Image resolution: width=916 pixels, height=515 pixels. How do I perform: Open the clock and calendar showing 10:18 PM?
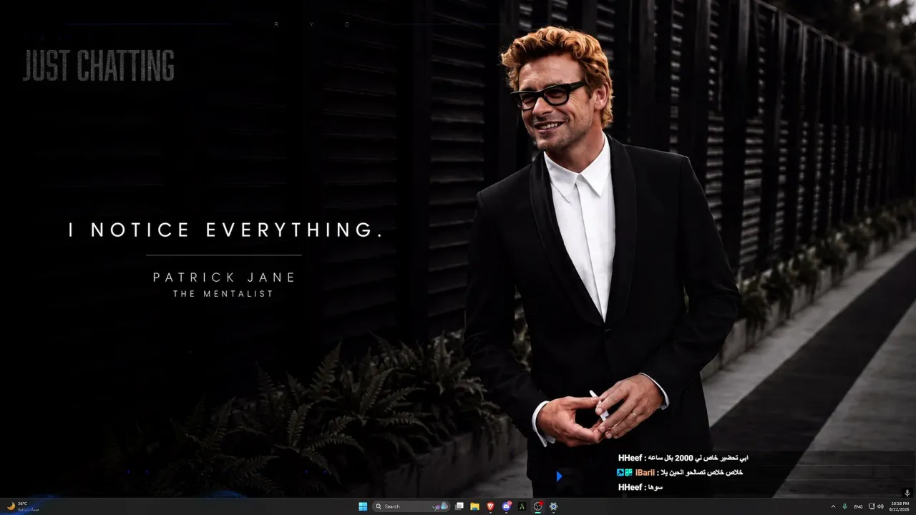click(x=900, y=506)
